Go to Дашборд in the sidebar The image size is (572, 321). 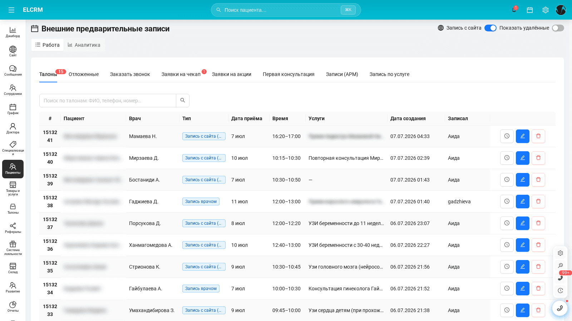tap(13, 32)
